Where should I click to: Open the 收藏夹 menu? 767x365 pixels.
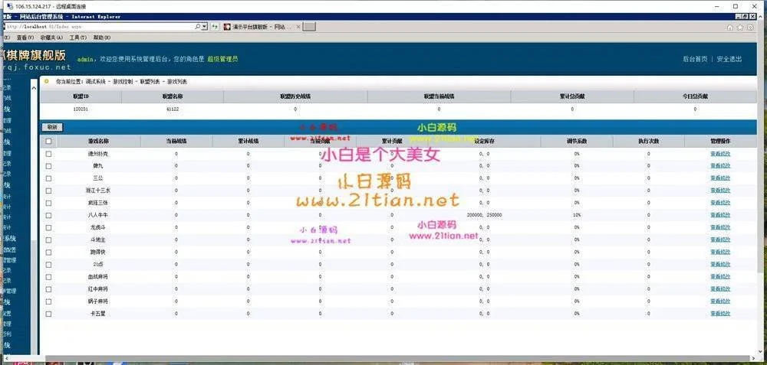51,37
